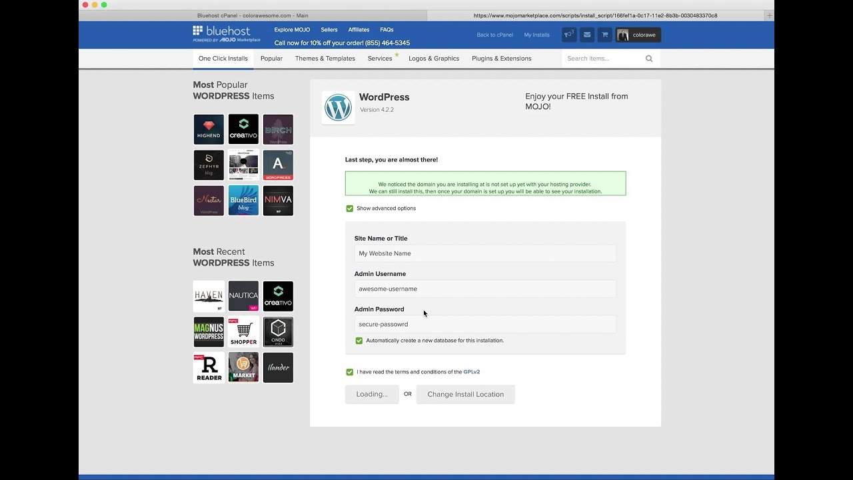Viewport: 853px width, 480px height.
Task: Open a new browser tab with plus button
Action: [x=770, y=15]
